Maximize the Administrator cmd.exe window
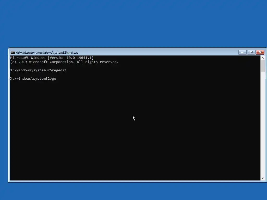Screen dimensions: 267x200 pos(251,52)
